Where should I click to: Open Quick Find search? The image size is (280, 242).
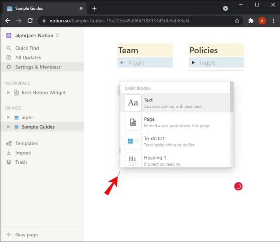[42, 48]
